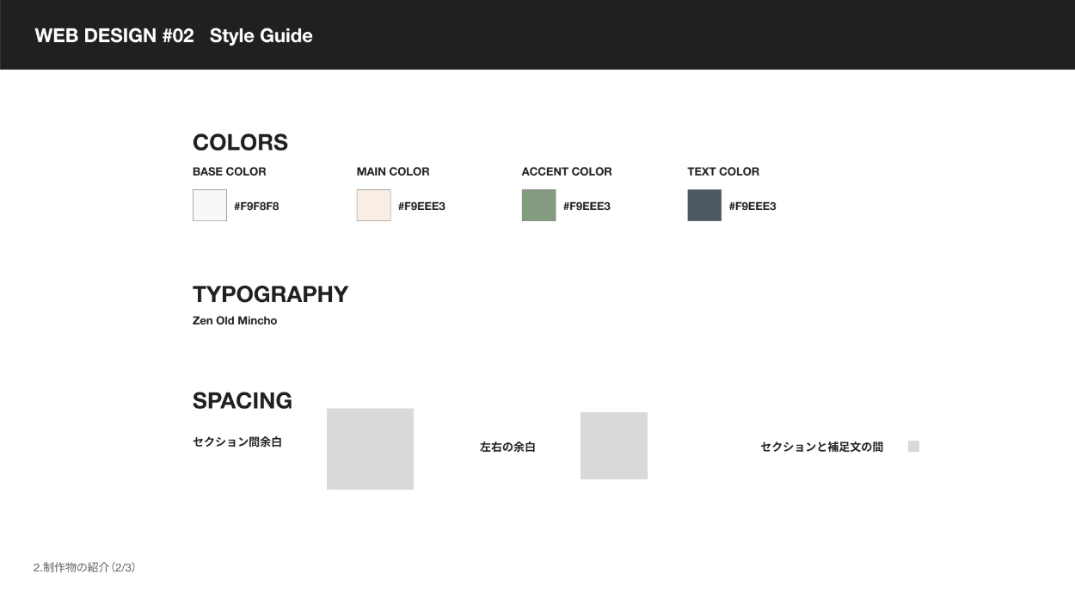Viewport: 1075px width, 605px height.
Task: Pick the green accent color swatch
Action: [x=538, y=206]
